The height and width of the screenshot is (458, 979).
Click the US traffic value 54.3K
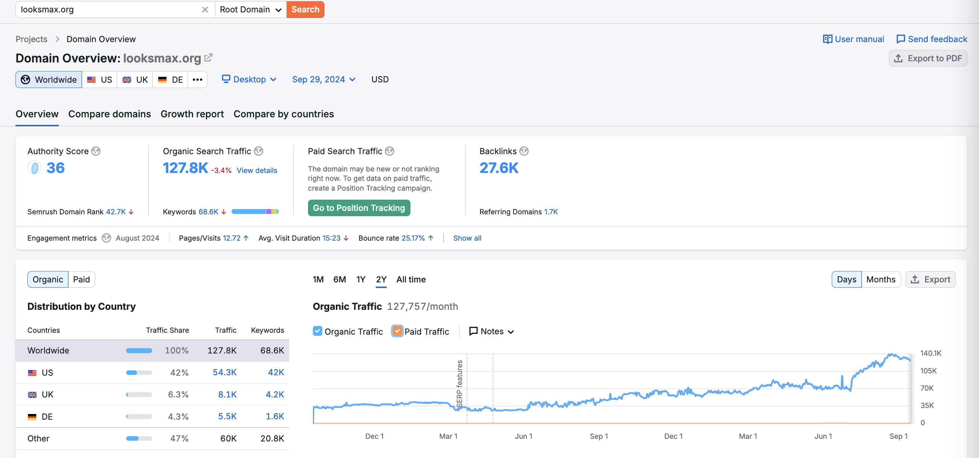click(x=225, y=372)
